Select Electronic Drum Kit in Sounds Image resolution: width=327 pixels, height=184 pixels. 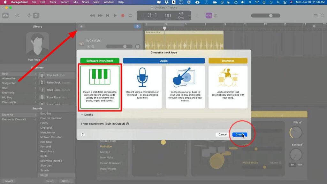click(x=14, y=119)
